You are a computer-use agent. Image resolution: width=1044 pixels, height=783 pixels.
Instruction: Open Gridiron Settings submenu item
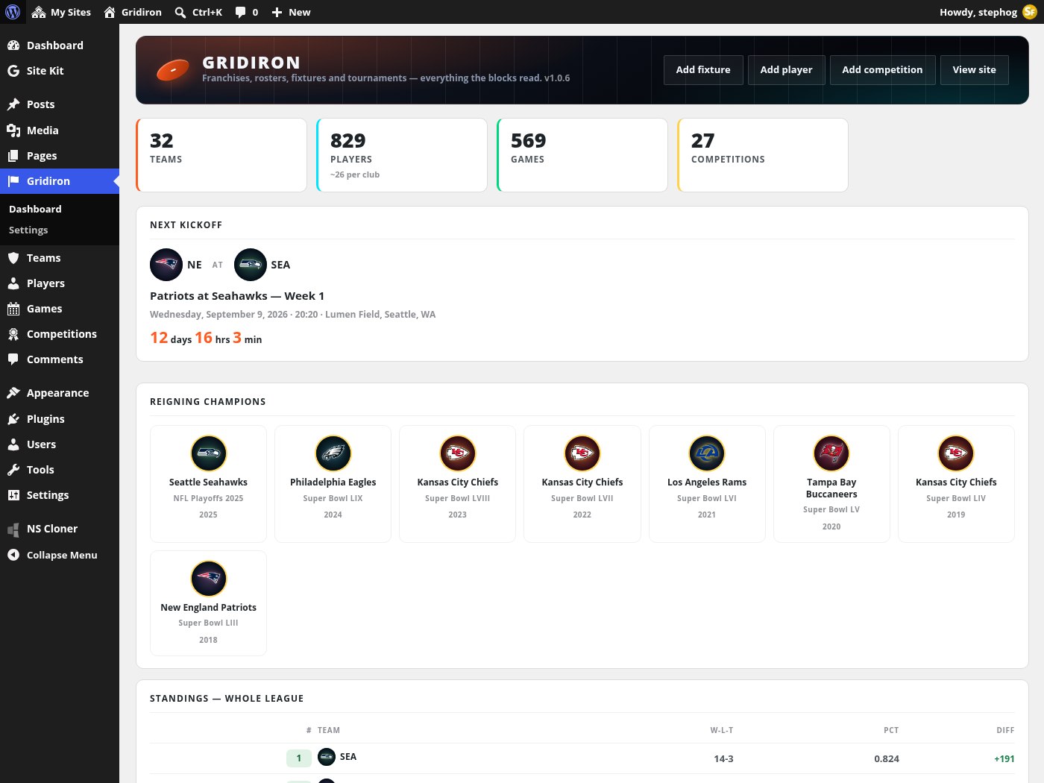(x=28, y=230)
